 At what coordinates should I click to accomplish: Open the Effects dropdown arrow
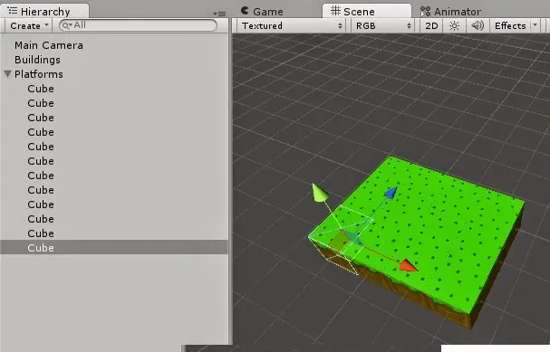click(535, 25)
